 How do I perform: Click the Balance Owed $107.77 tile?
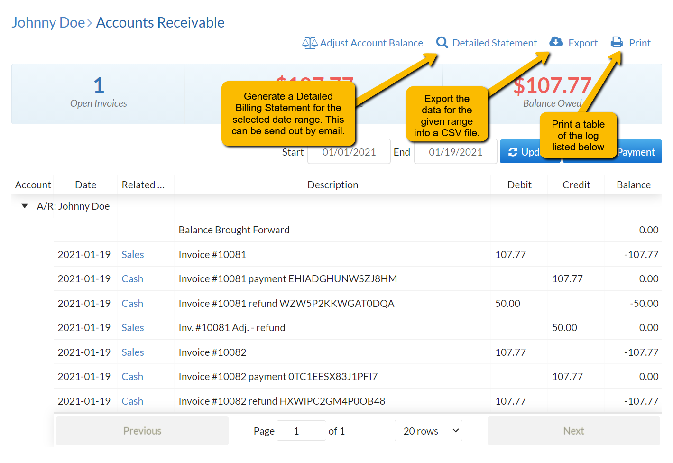tap(552, 94)
